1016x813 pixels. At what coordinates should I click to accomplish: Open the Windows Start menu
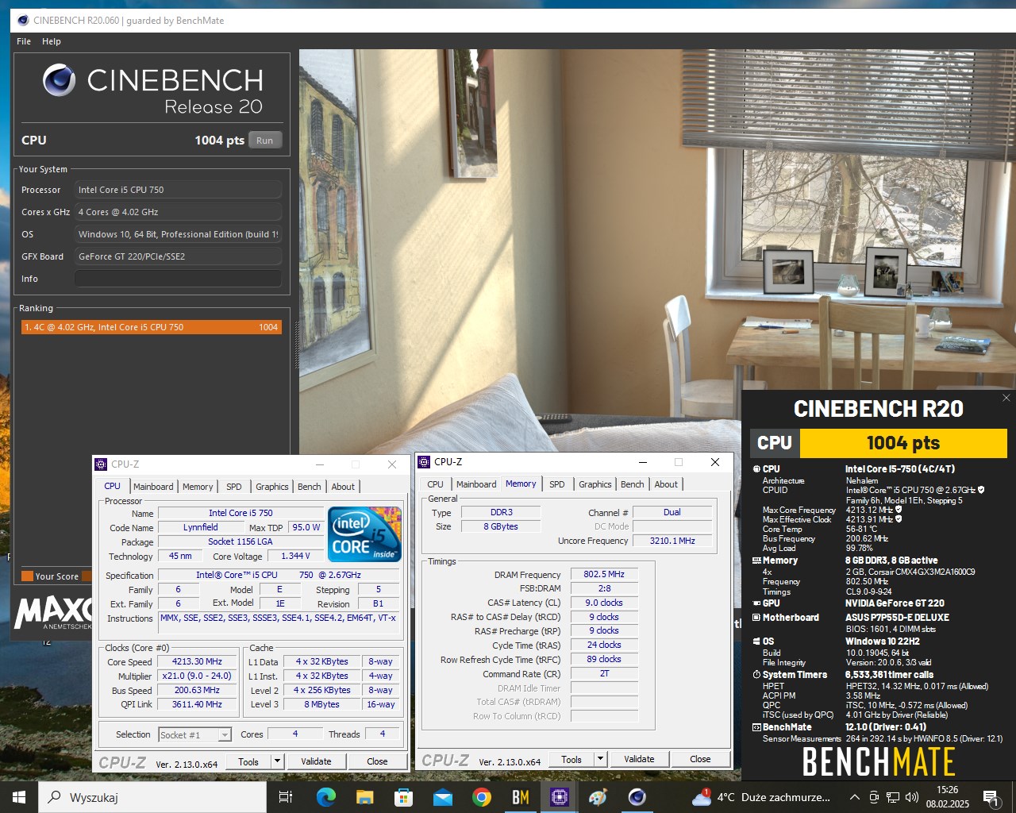point(19,797)
